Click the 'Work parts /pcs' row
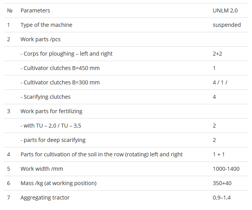This screenshot has height=210, width=252. [41, 39]
